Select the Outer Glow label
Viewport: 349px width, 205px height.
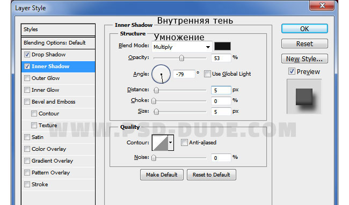pos(46,78)
